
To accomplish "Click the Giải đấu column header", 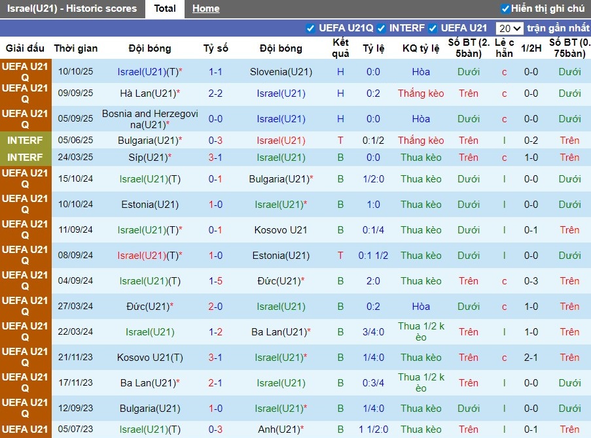I will (25, 48).
